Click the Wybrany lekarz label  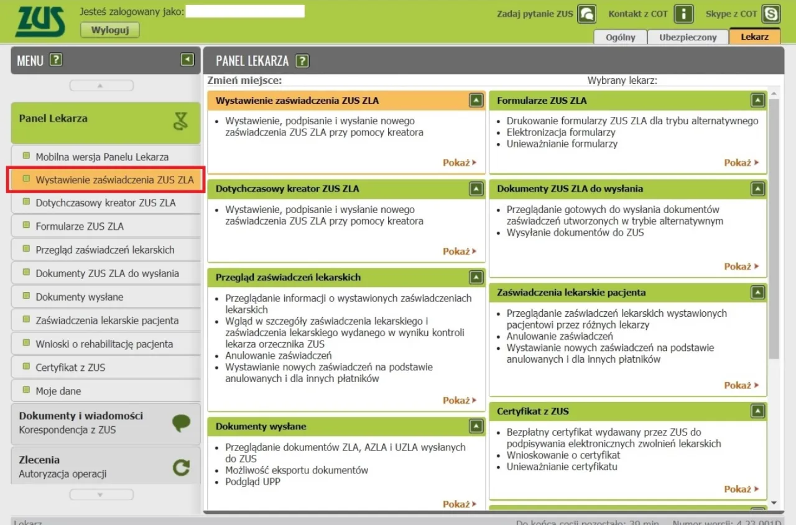(622, 80)
